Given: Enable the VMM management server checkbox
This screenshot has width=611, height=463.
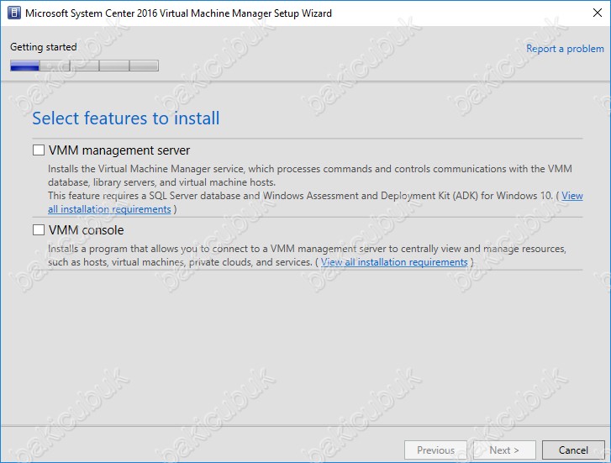Looking at the screenshot, I should (x=39, y=150).
